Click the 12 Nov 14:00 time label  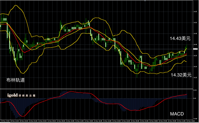[x=191, y=121]
